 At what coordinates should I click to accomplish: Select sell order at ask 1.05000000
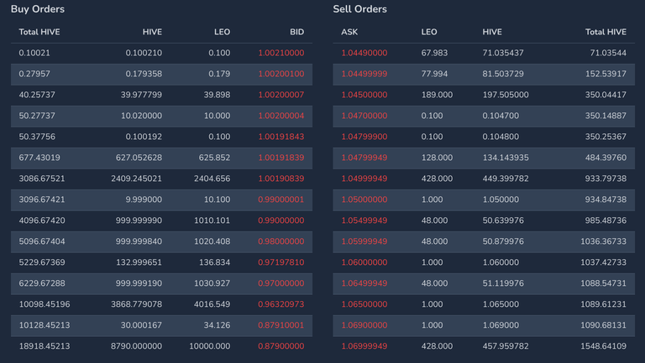tap(484, 200)
